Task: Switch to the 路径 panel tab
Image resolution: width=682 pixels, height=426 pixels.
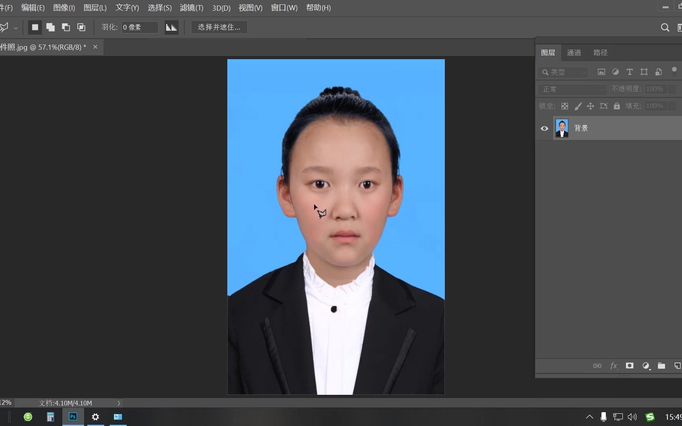Action: coord(600,52)
